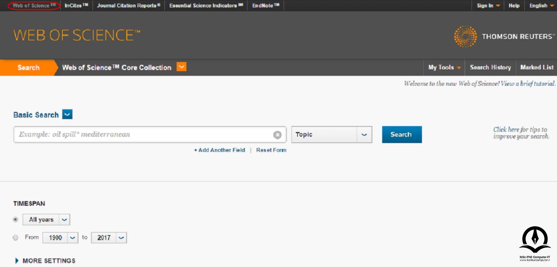
Task: Click Web of Science Core Collection label
Action: click(x=117, y=67)
